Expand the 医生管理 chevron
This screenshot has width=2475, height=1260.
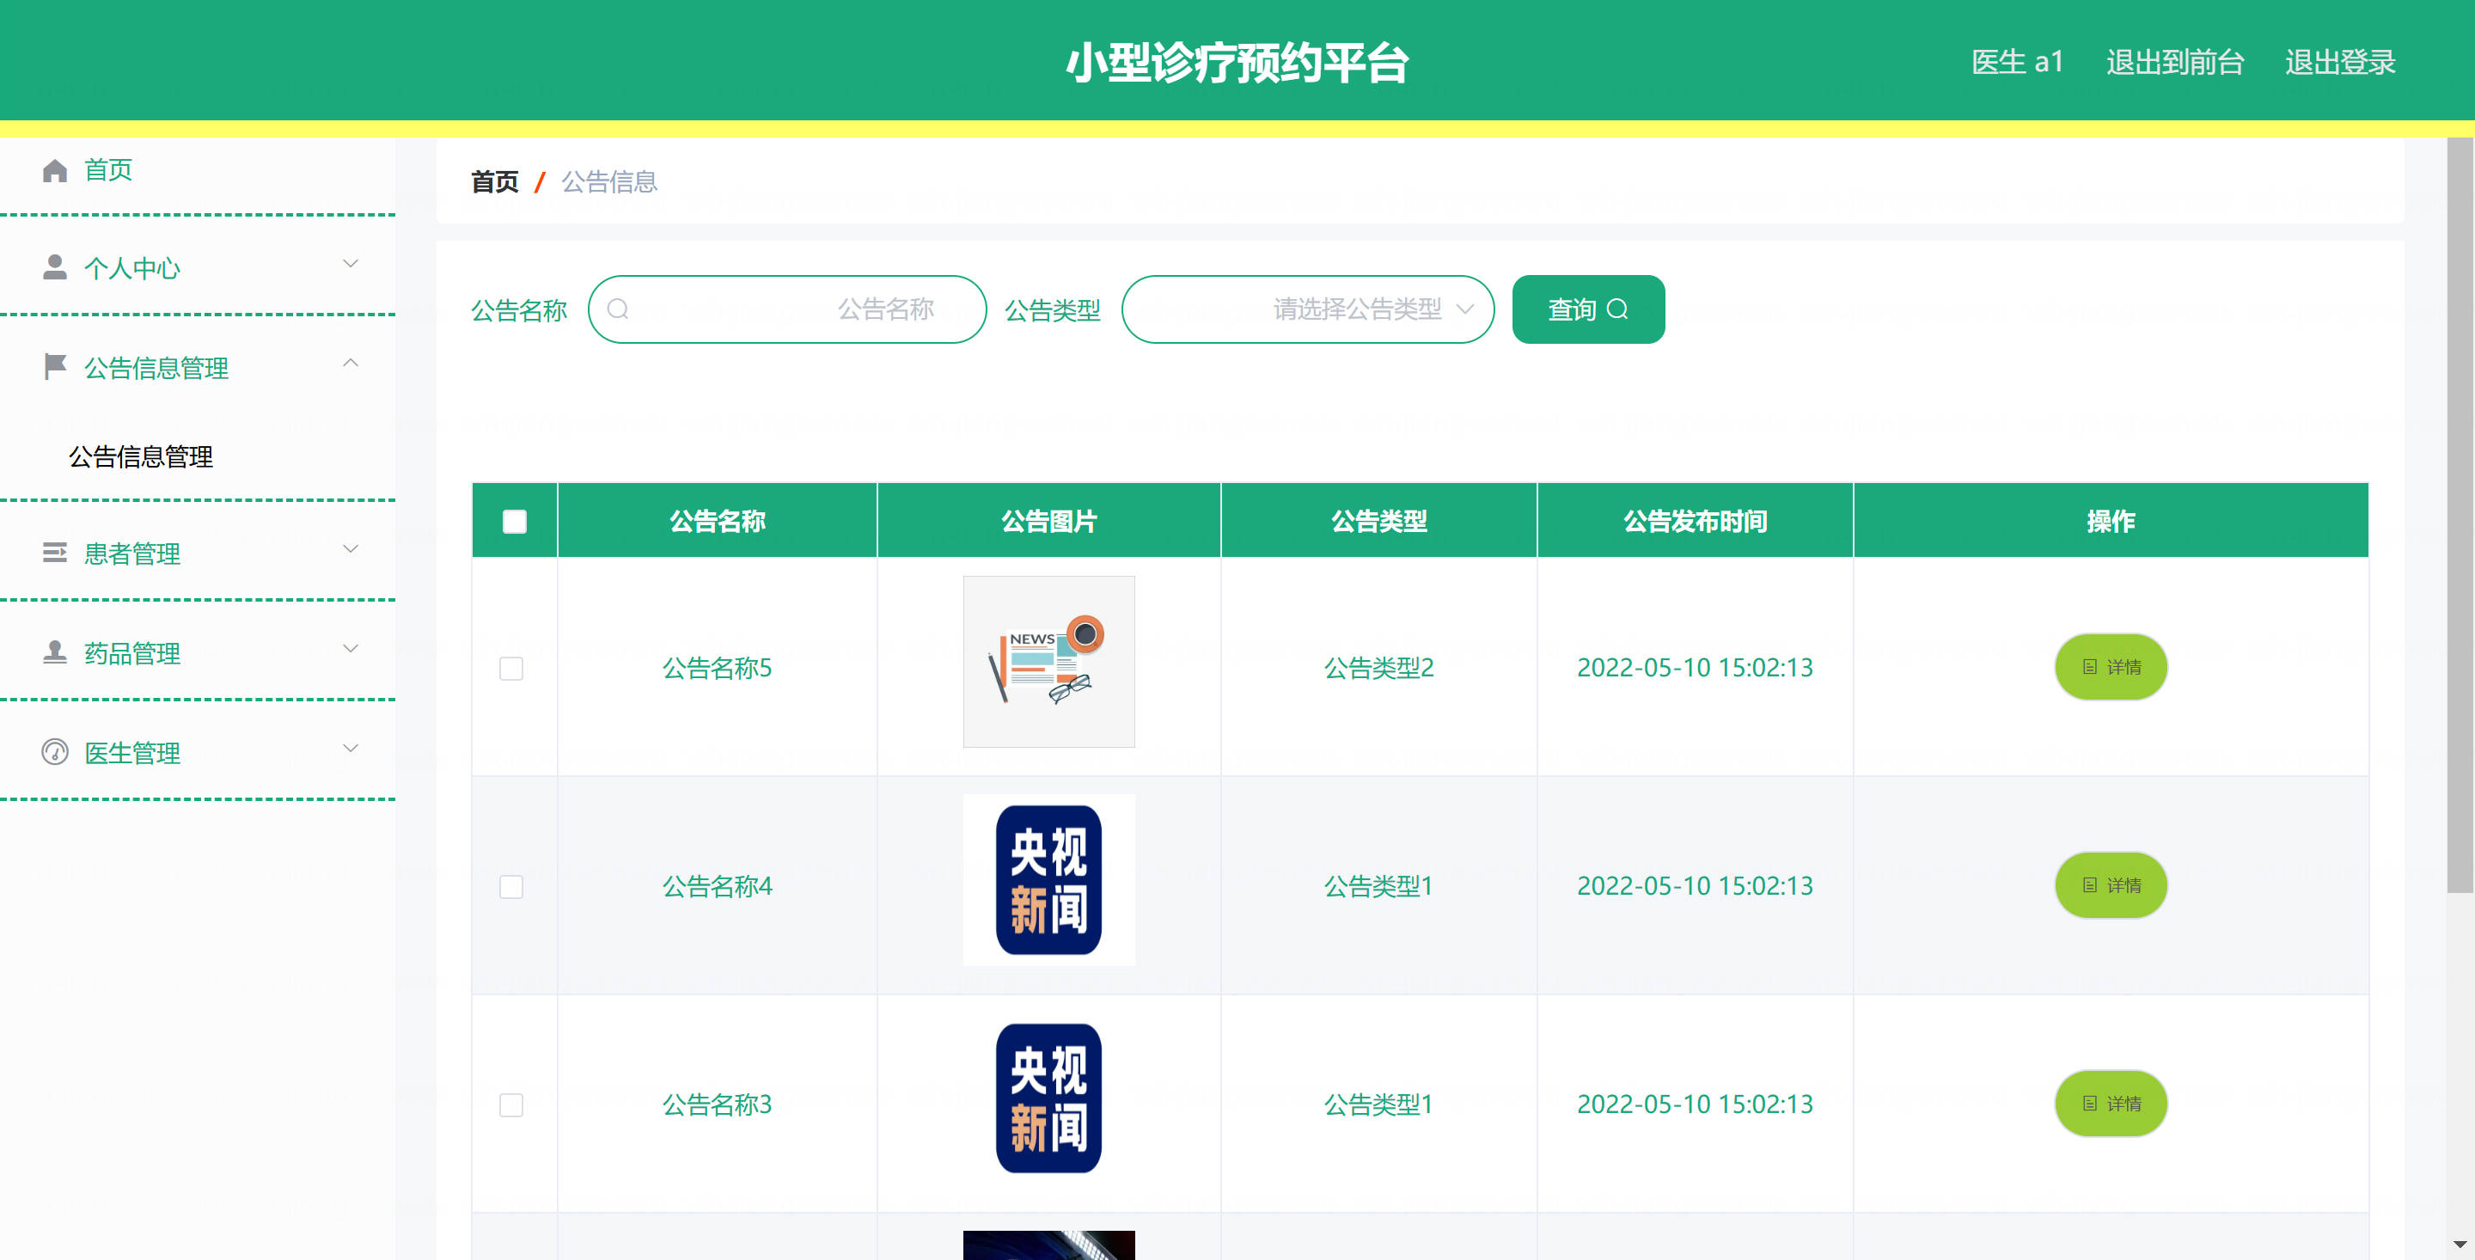tap(351, 748)
